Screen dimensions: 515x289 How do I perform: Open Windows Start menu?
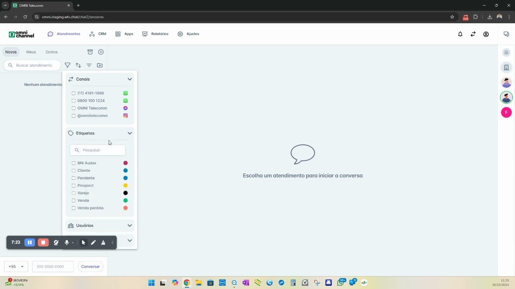pyautogui.click(x=151, y=283)
